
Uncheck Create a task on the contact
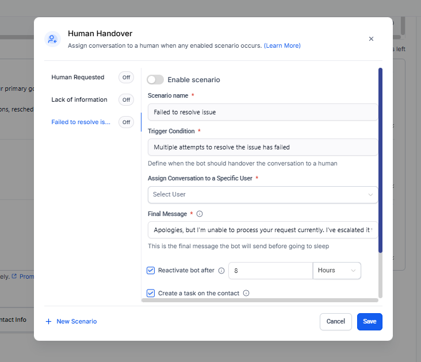click(x=151, y=293)
